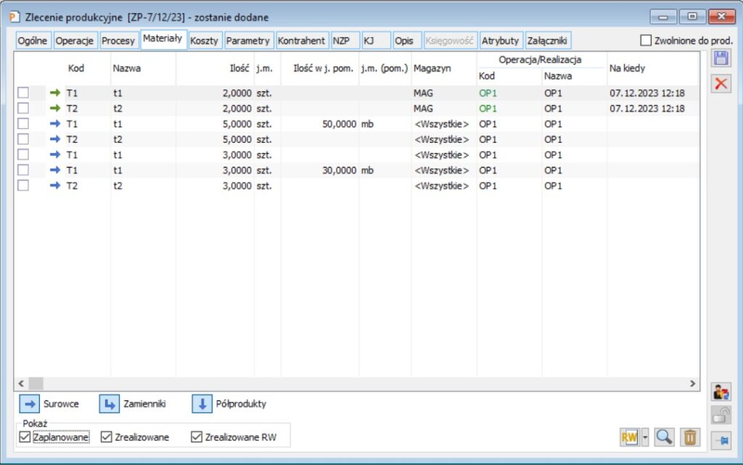Open the Koszty tab
743x465 pixels.
(204, 41)
